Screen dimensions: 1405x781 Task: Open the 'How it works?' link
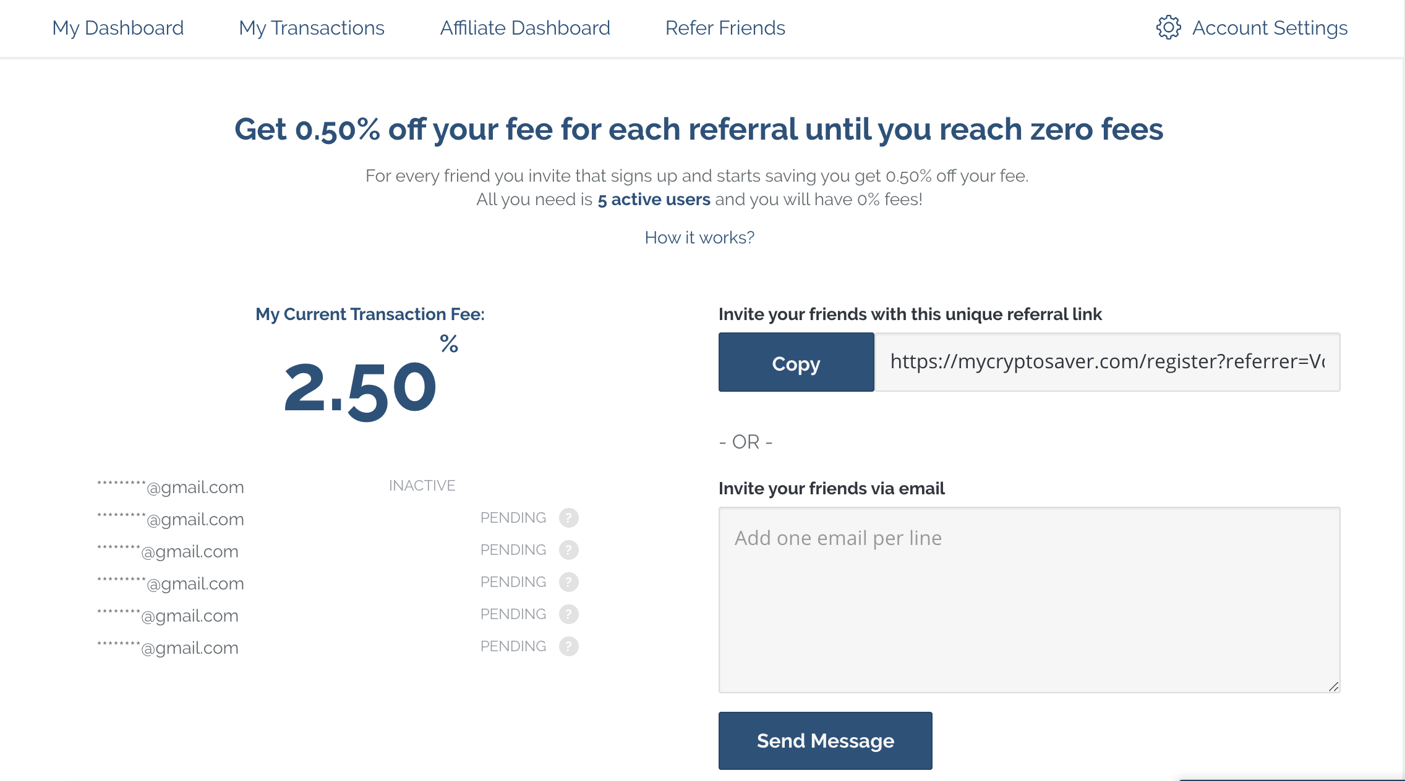[x=699, y=237]
